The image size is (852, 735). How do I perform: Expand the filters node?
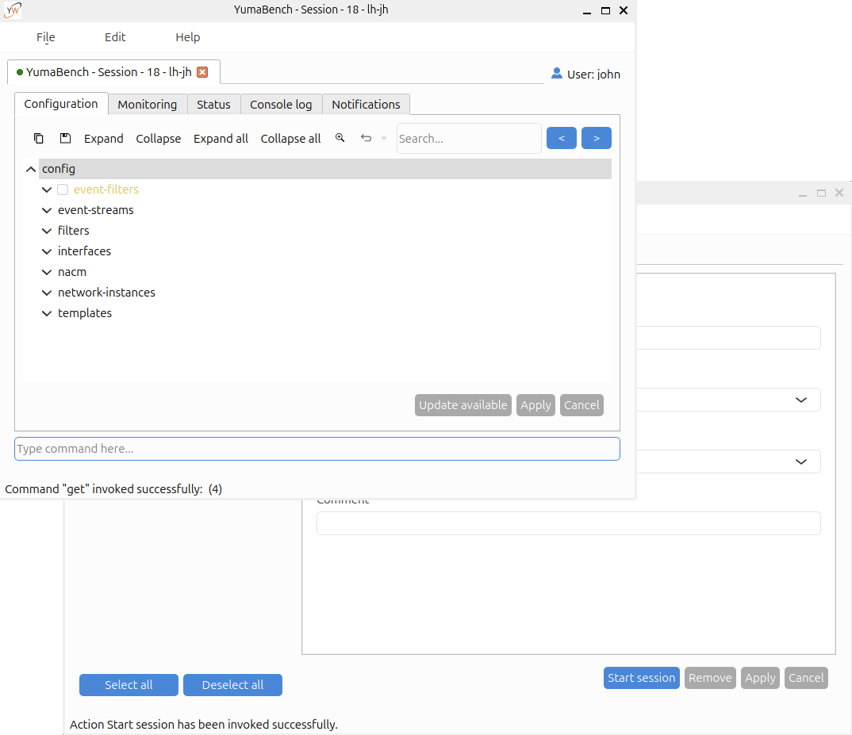click(x=47, y=231)
